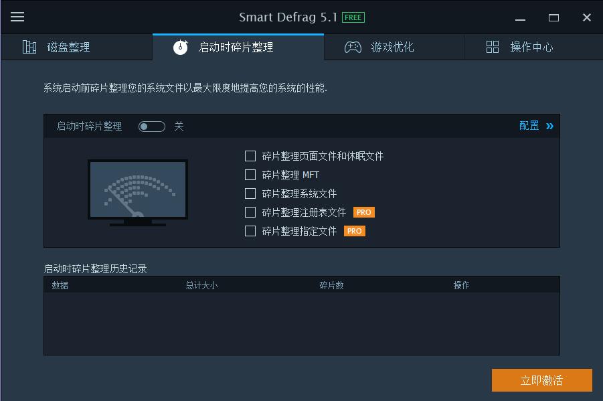This screenshot has width=603, height=401.
Task: Click the 操作 column header
Action: coord(462,285)
